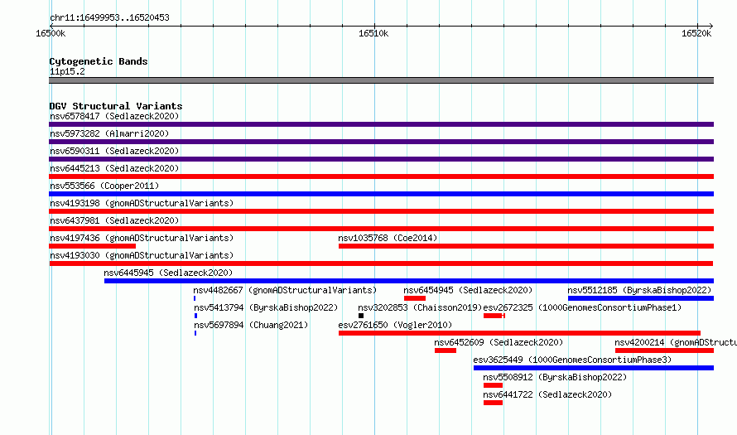Click the nsv6441722 (Sedlazeck2020) label

click(547, 394)
